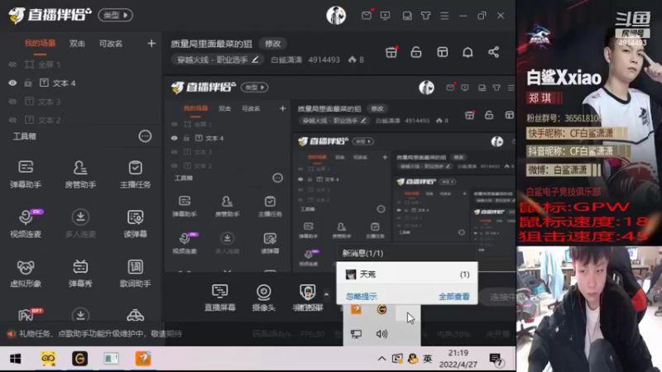Open the Windows Start menu
Image resolution: width=662 pixels, height=372 pixels.
click(x=15, y=359)
